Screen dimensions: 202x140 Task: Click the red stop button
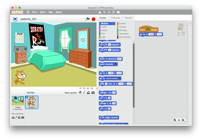pos(94,19)
